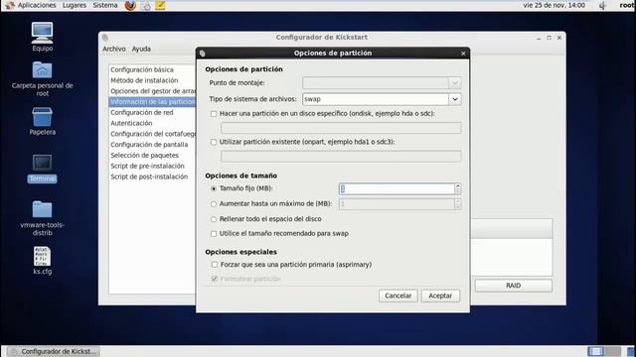The image size is (636, 357).
Task: Click the Tamaño fijo (MB) input field
Action: [397, 189]
